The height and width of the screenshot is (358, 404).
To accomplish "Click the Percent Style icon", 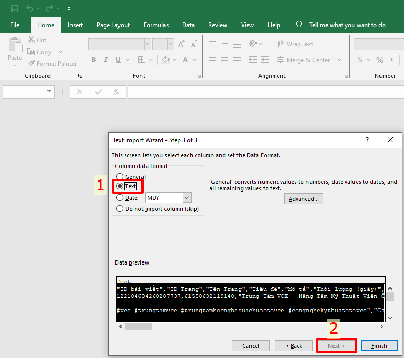I will pos(379,60).
